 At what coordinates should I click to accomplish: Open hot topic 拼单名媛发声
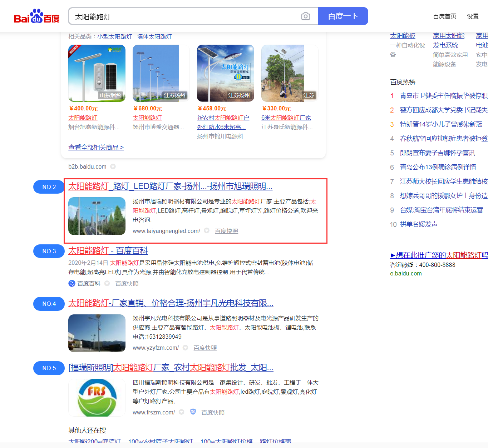(x=419, y=224)
